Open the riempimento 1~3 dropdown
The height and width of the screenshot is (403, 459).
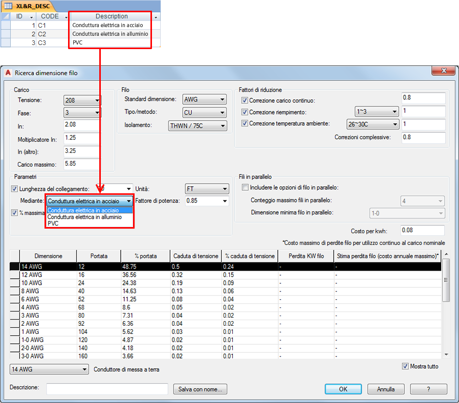[x=377, y=111]
